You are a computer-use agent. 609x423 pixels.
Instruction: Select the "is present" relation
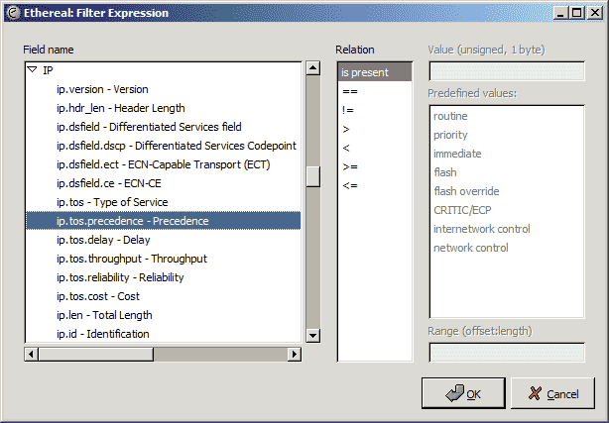tap(375, 72)
